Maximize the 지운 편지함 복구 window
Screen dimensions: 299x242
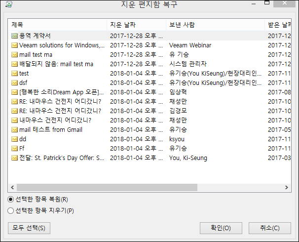(x=267, y=2)
